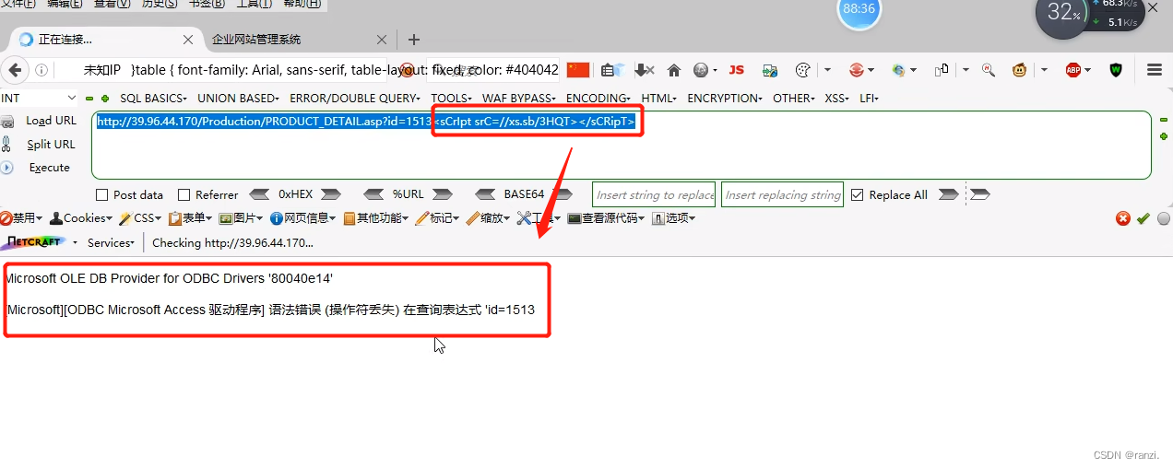Click the HackBar green plus icon
The image size is (1173, 468).
pyautogui.click(x=105, y=98)
